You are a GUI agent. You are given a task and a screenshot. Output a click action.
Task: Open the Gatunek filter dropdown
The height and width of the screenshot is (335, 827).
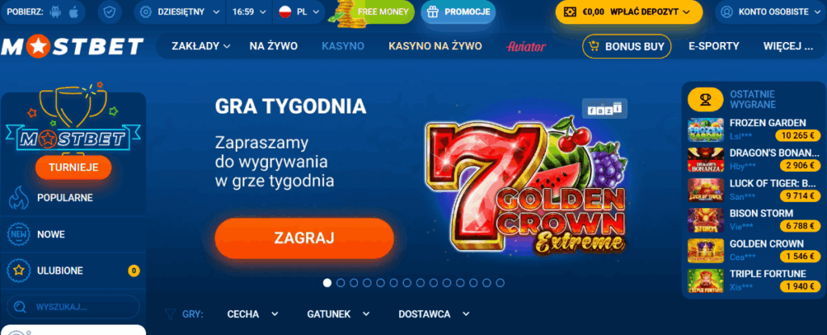pyautogui.click(x=338, y=315)
